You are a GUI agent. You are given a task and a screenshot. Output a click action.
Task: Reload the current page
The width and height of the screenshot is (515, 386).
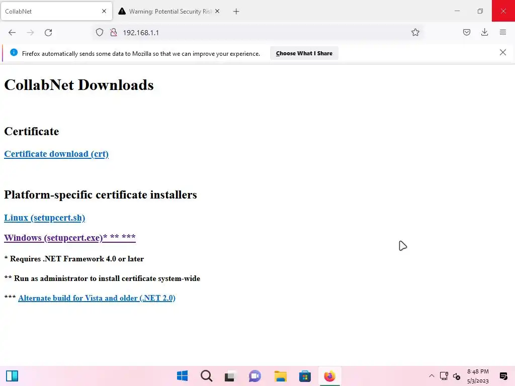tap(48, 33)
